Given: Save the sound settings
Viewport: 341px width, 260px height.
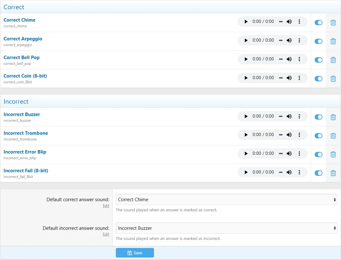Looking at the screenshot, I should 135,253.
